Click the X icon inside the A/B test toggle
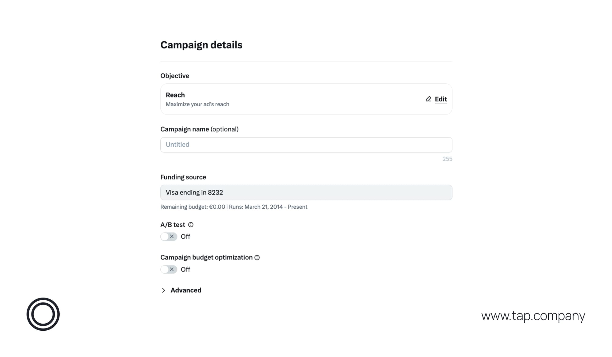Viewport: 612px width, 357px height. [x=172, y=236]
